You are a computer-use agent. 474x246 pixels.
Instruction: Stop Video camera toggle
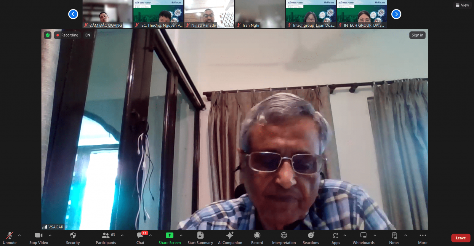pyautogui.click(x=39, y=238)
